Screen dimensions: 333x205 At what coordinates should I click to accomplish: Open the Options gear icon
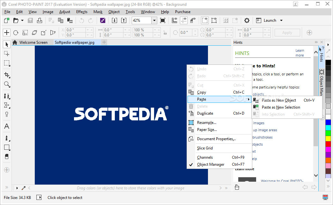(247, 20)
